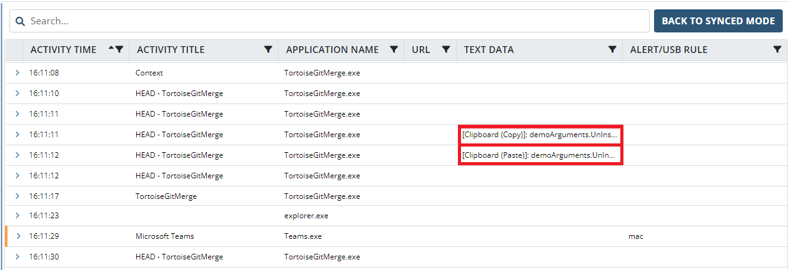Click Back to Synced Mode button
789x270 pixels.
click(718, 21)
